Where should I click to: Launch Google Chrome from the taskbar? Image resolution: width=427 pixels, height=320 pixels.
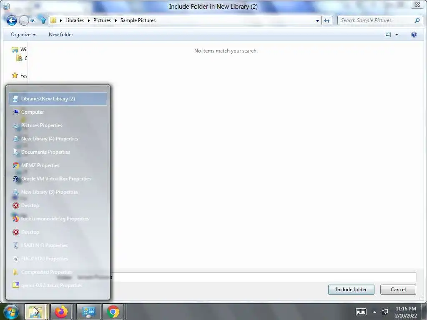point(113,312)
